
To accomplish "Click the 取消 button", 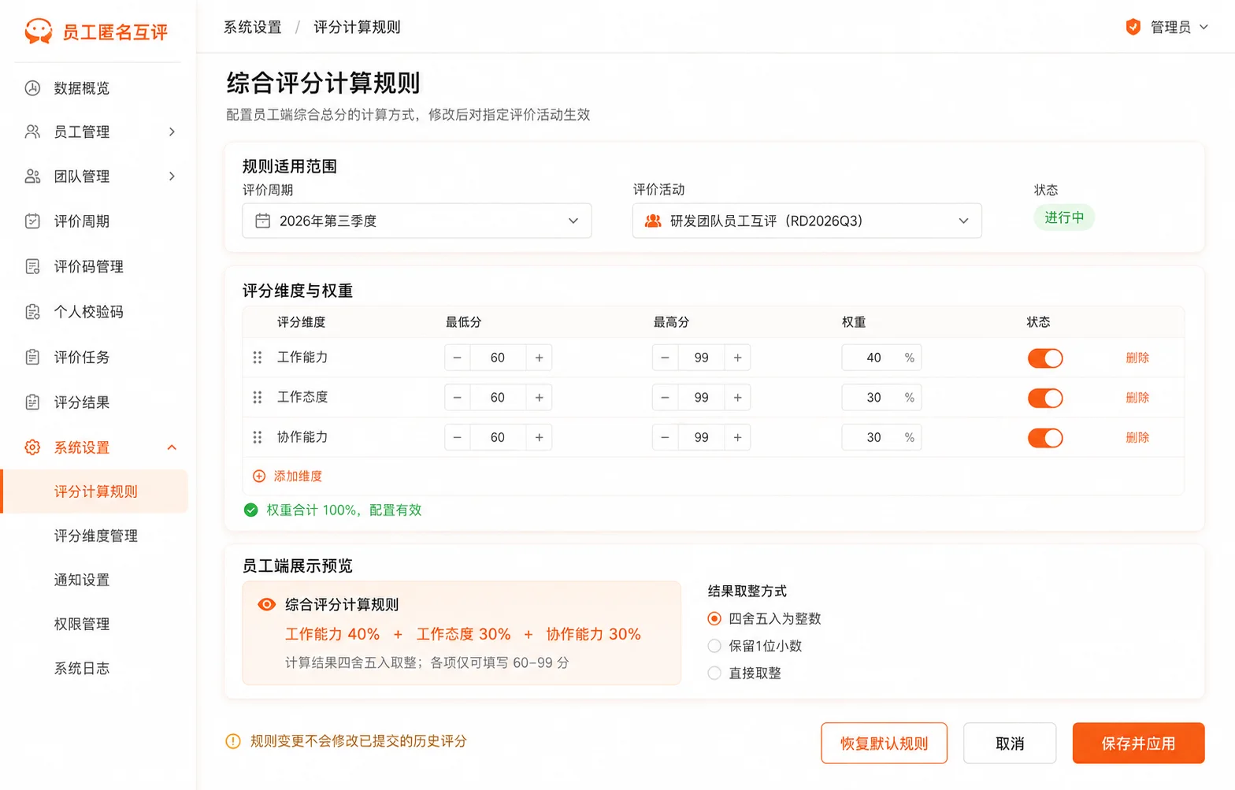I will click(x=1009, y=743).
